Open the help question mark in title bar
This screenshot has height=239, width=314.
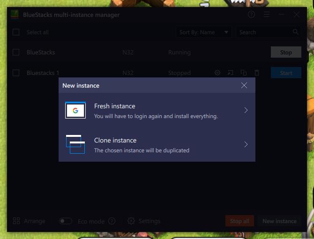click(252, 15)
